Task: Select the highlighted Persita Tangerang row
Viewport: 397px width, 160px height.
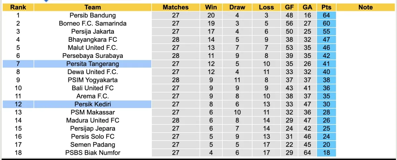Action: pyautogui.click(x=93, y=64)
